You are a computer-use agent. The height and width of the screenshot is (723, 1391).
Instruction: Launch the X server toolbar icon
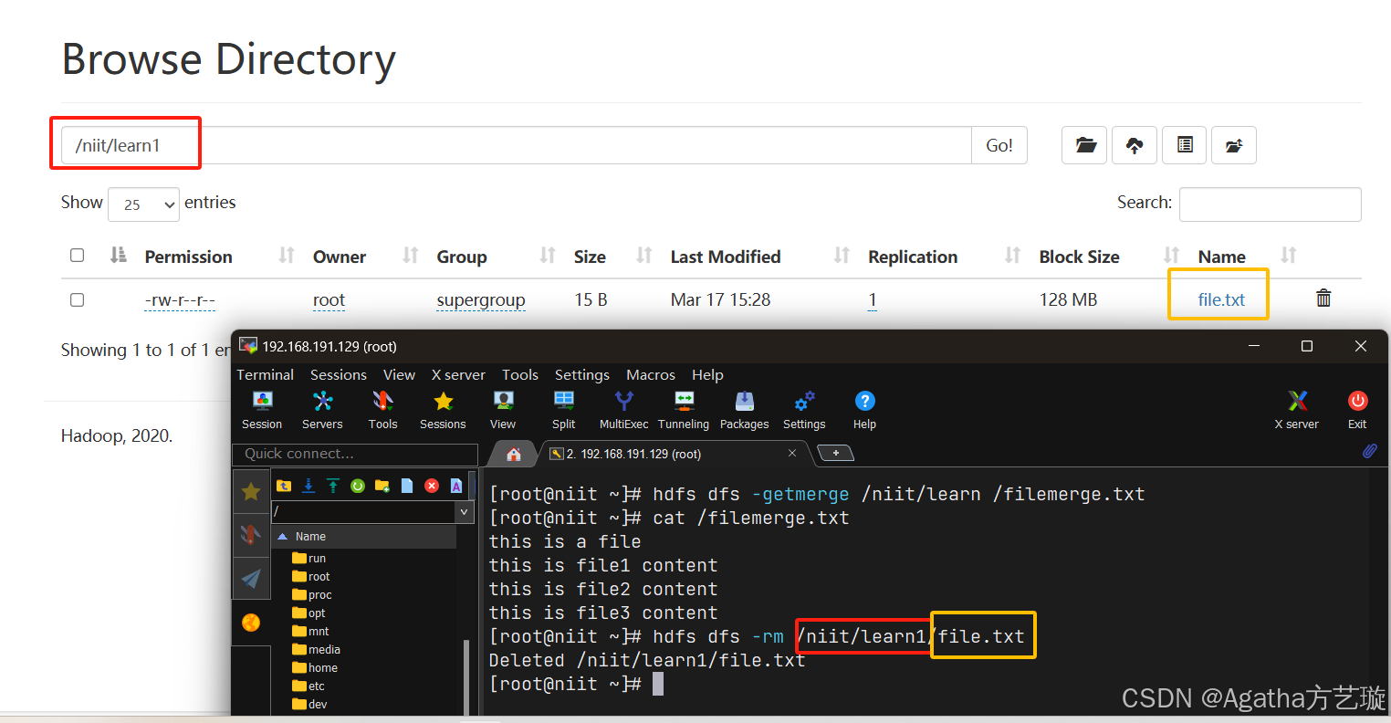tap(1297, 409)
